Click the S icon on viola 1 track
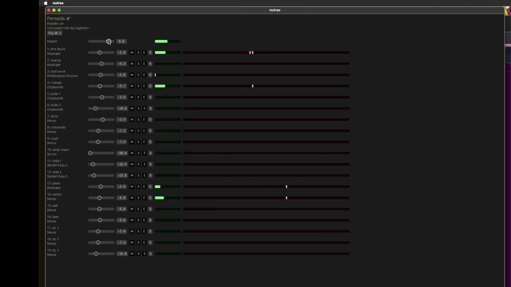Viewport: 511px width, 287px height. (x=138, y=164)
